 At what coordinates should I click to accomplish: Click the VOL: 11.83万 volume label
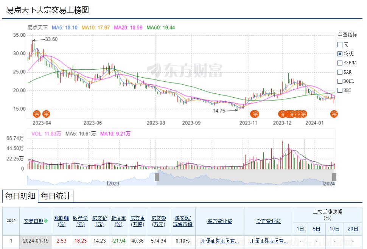[x=46, y=134]
